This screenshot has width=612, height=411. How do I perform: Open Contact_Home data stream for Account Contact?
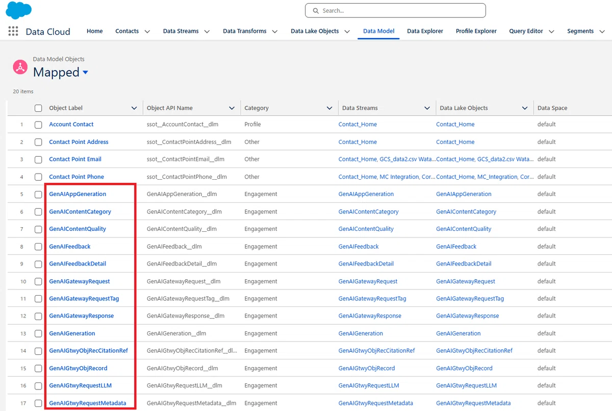[358, 124]
